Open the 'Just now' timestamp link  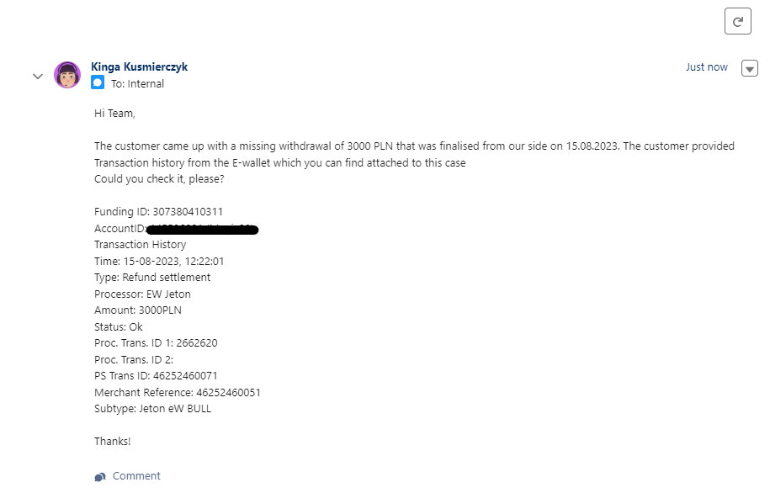click(x=706, y=67)
